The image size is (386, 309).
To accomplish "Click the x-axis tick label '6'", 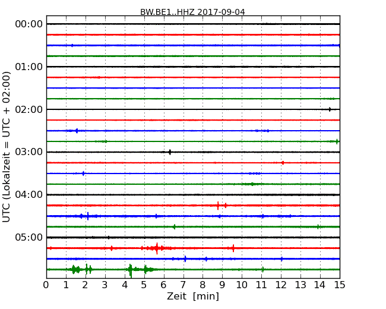I will point(164,285).
